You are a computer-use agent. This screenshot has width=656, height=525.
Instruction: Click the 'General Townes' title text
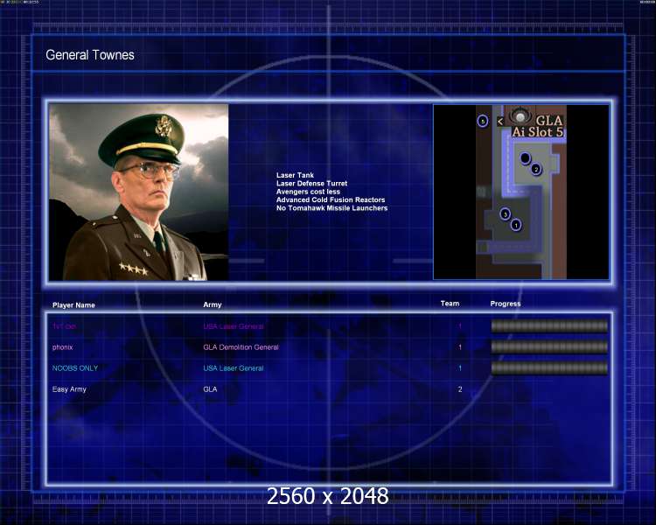click(x=90, y=55)
